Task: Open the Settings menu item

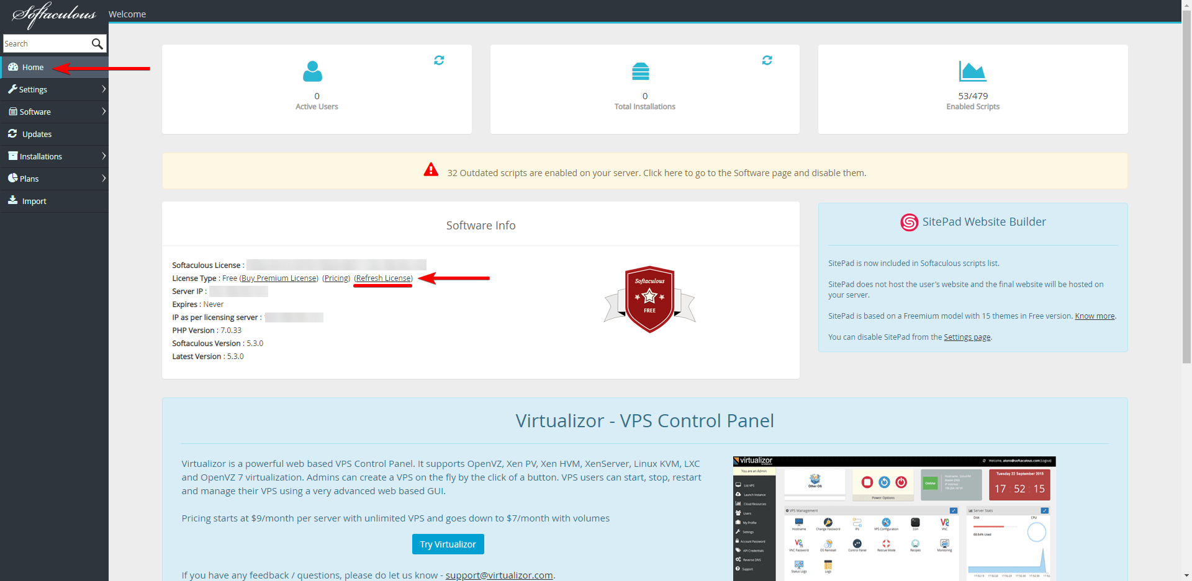Action: coord(54,89)
